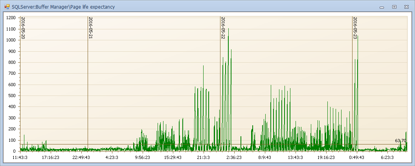Click the 200 y-axis label

tap(13, 129)
